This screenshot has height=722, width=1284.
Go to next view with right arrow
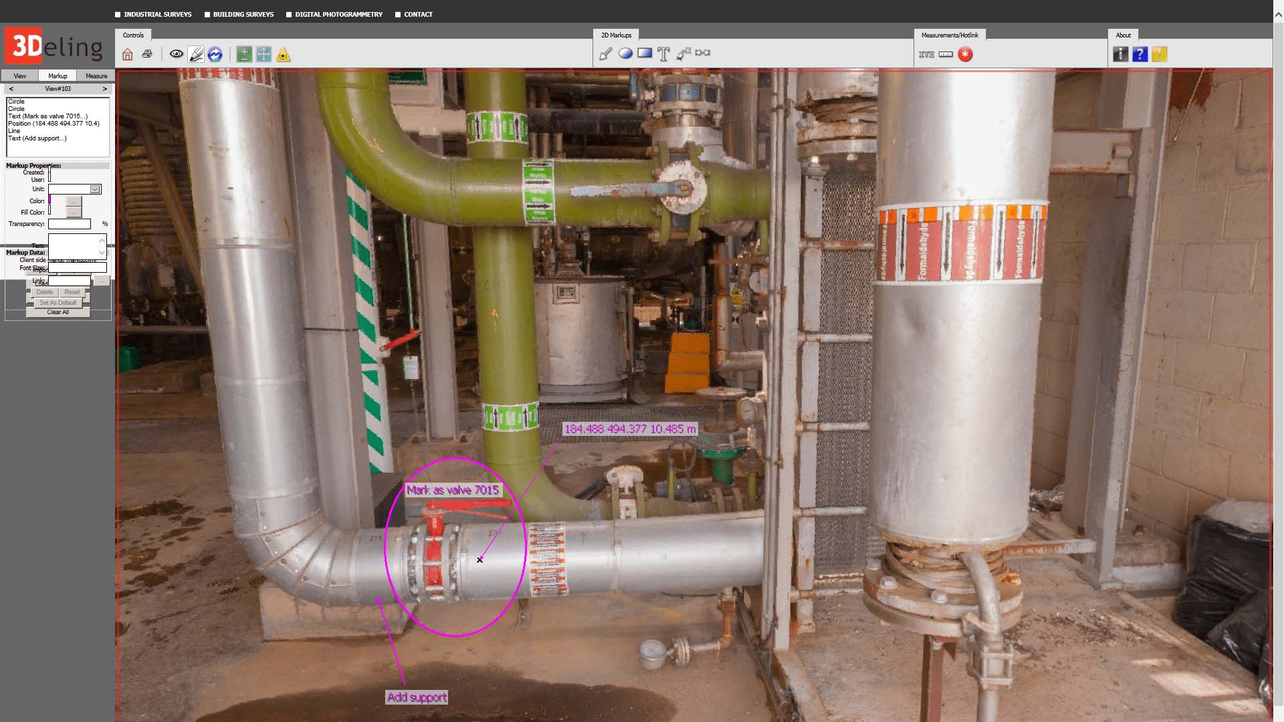click(x=104, y=88)
